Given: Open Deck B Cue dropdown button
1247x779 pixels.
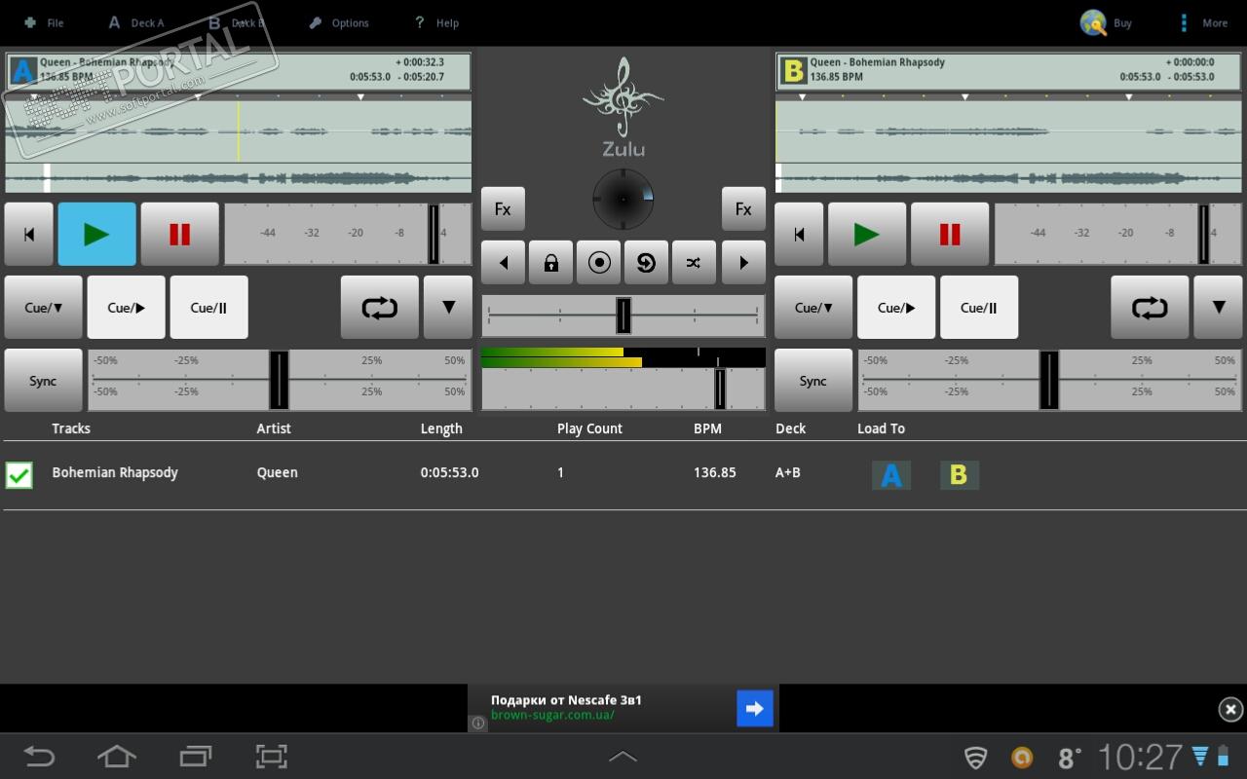Looking at the screenshot, I should pos(813,308).
